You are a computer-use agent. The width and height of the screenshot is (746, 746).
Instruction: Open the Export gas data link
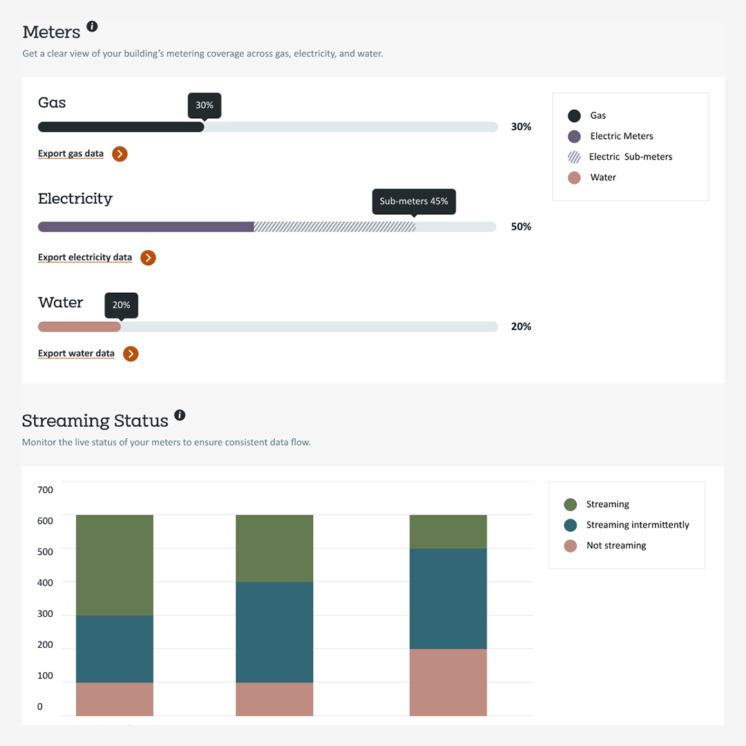point(70,154)
